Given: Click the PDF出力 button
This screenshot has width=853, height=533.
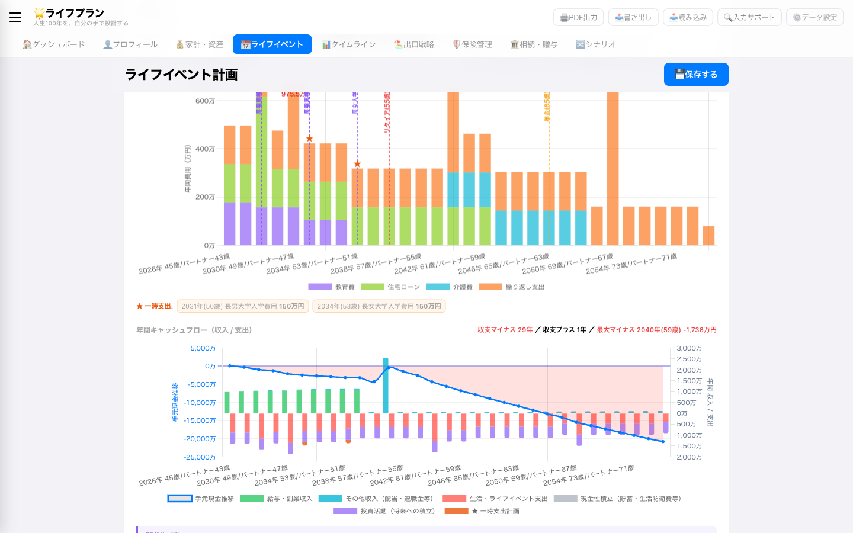Looking at the screenshot, I should [578, 17].
